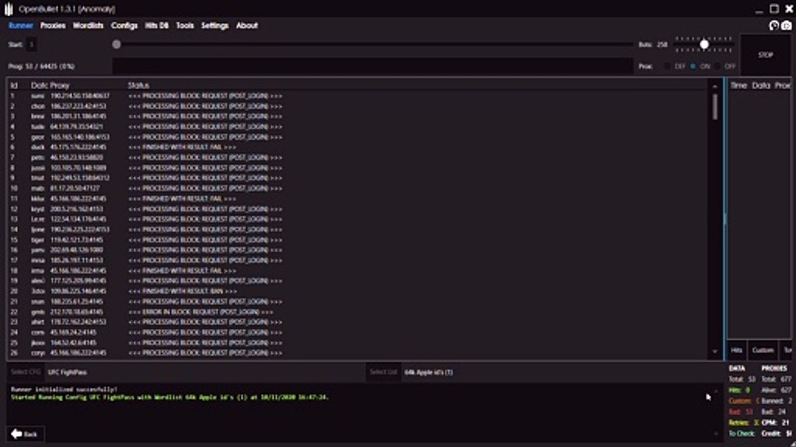796x447 pixels.
Task: Click Select List button
Action: point(383,372)
